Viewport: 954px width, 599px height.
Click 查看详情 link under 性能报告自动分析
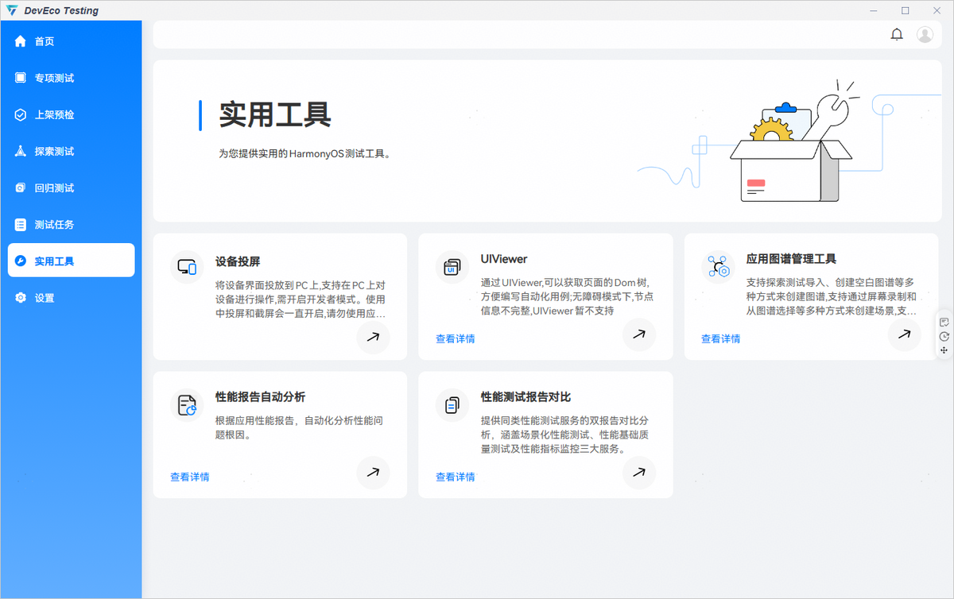coord(189,477)
